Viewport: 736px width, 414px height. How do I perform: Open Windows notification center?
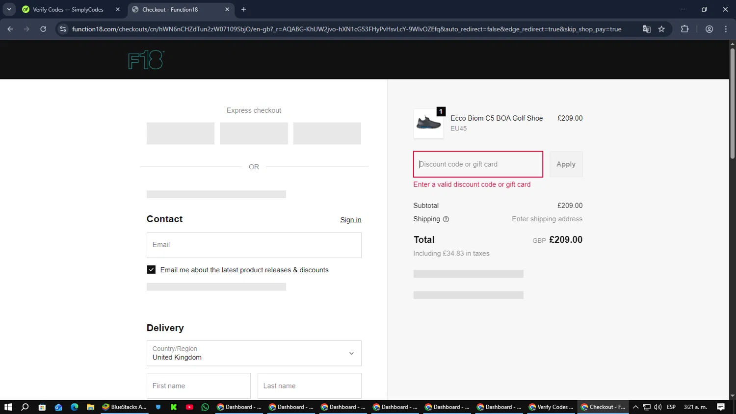point(721,407)
